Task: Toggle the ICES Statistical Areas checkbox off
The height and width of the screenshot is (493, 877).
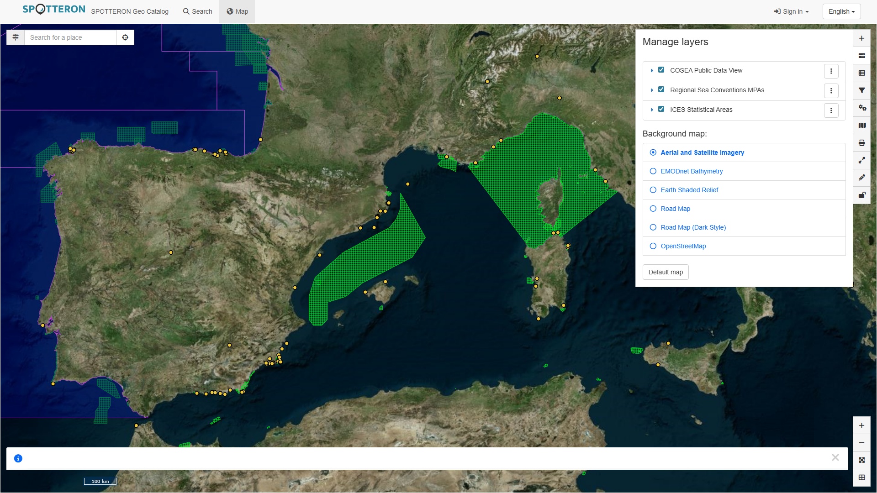Action: [661, 109]
